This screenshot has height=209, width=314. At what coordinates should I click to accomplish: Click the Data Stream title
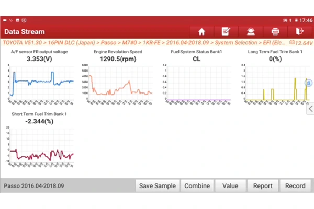(25, 31)
